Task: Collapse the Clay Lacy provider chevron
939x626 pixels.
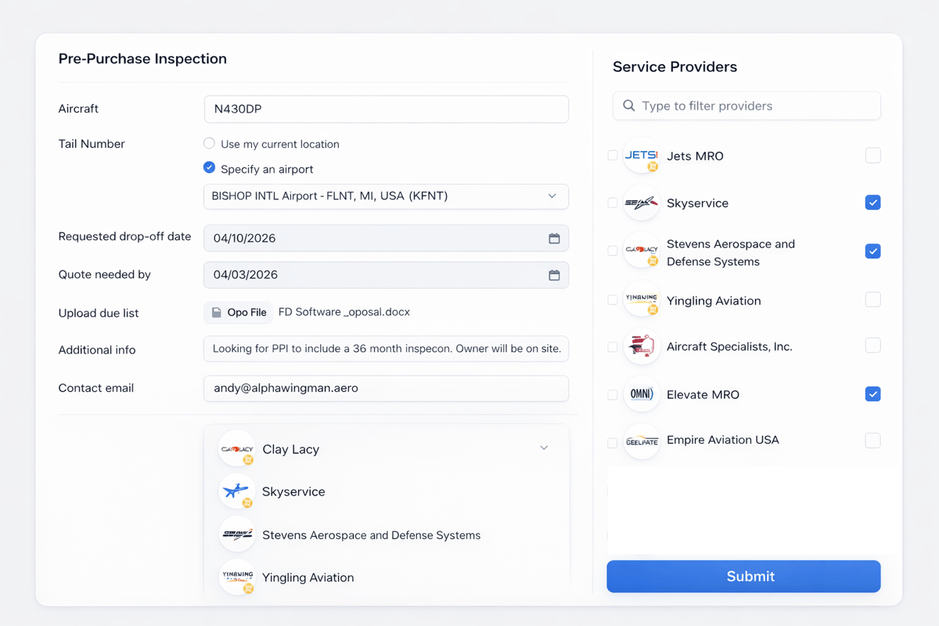Action: point(544,447)
